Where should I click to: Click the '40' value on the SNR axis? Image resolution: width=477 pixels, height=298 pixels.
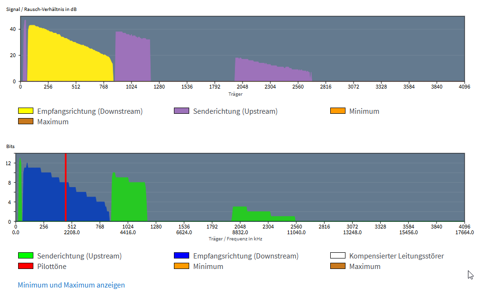coord(13,29)
